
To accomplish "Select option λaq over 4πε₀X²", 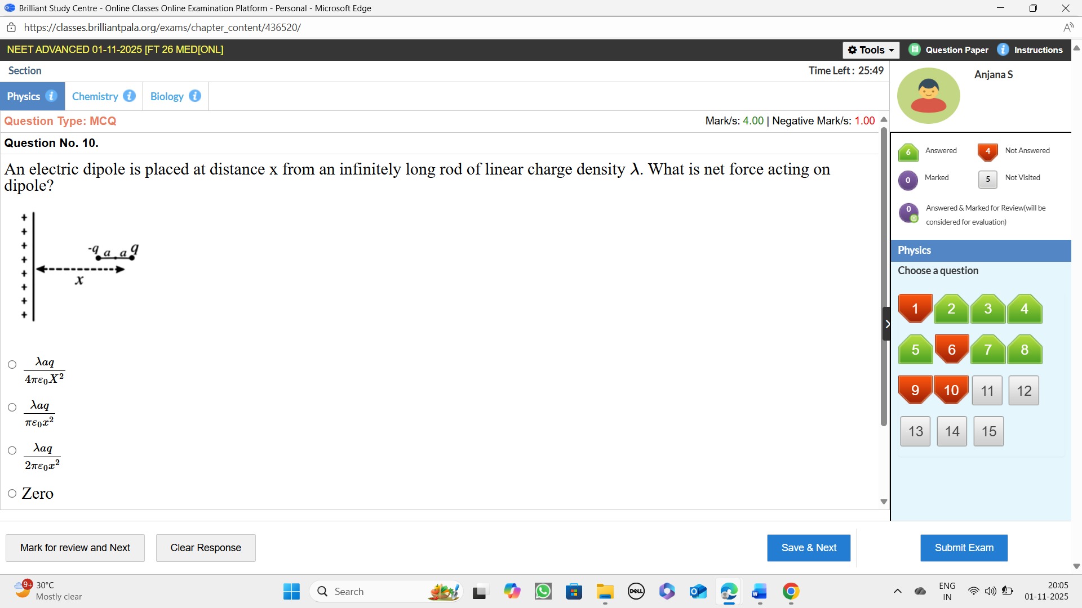I will 12,365.
